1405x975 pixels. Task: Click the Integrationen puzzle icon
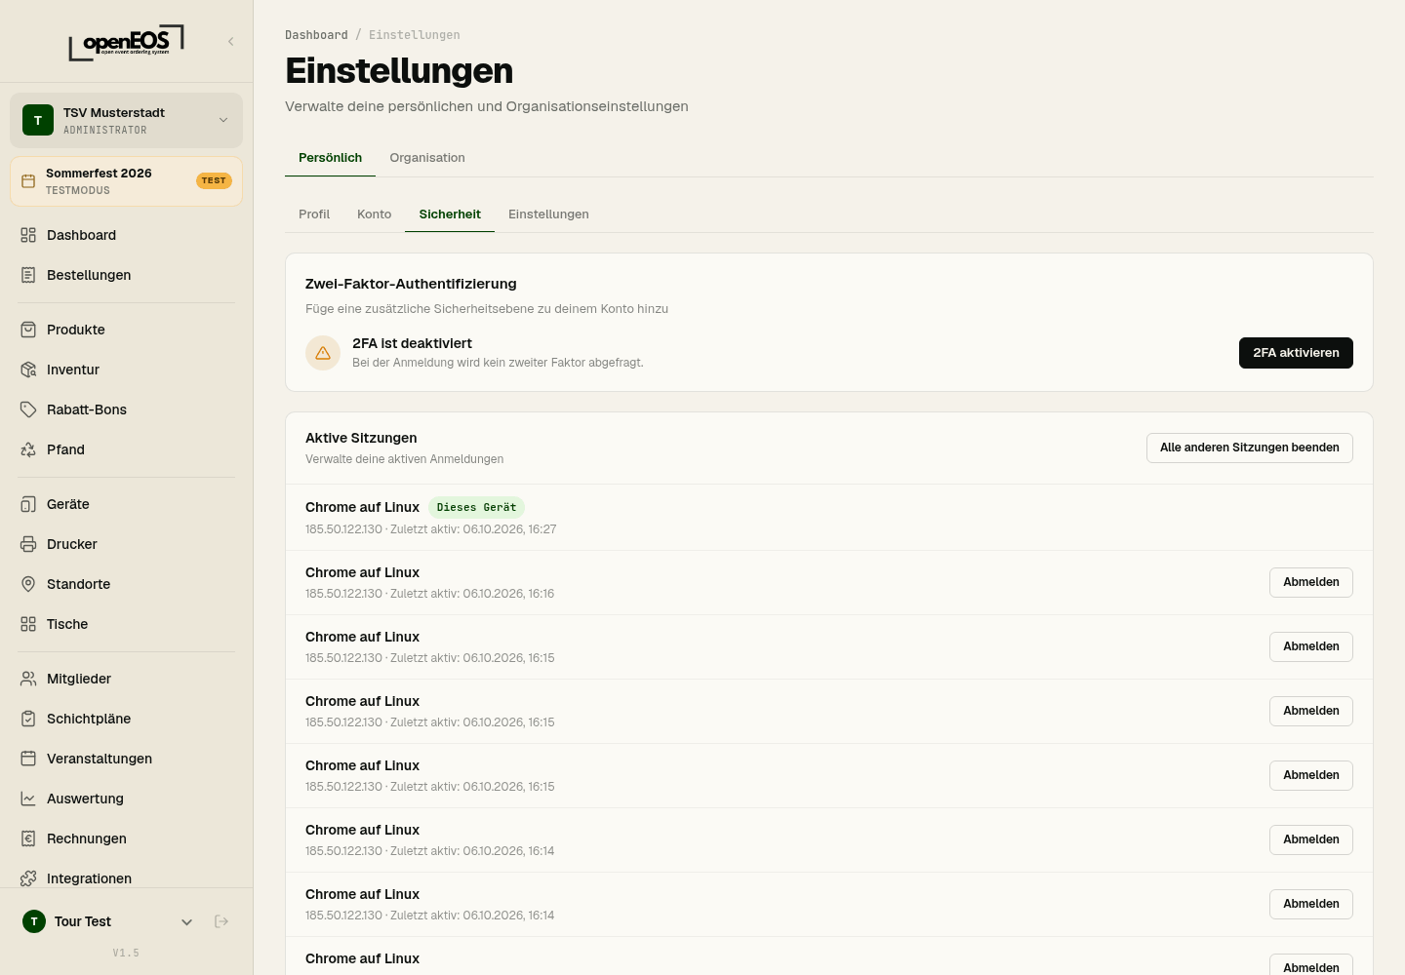28,878
